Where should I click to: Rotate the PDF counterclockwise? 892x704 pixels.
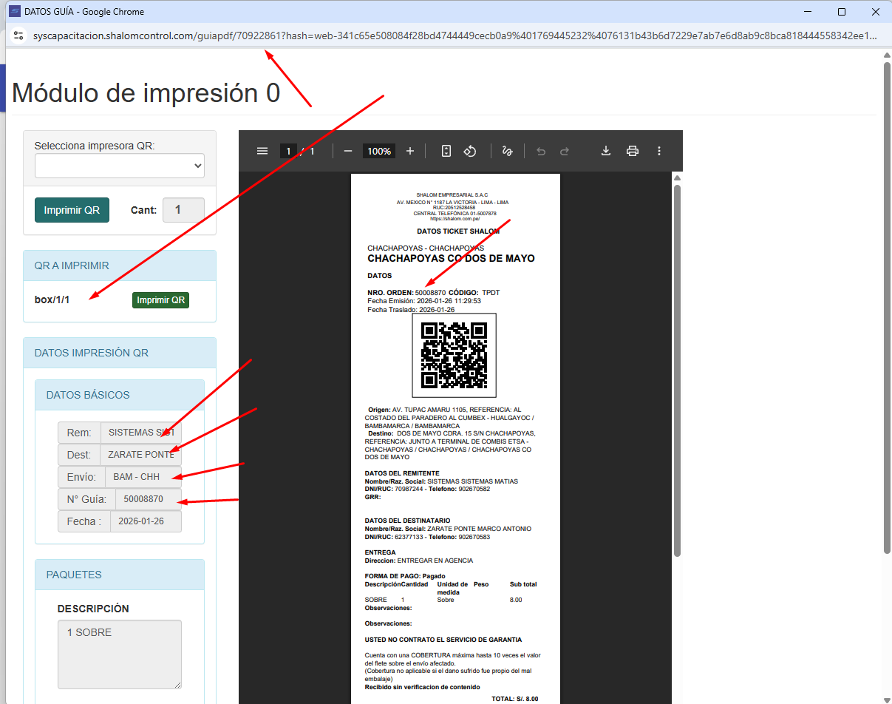click(x=470, y=151)
